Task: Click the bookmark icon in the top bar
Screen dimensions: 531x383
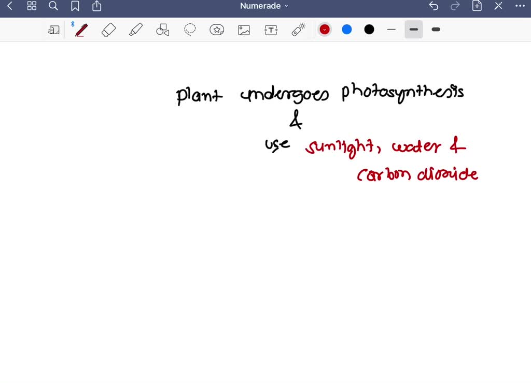Action: [75, 6]
